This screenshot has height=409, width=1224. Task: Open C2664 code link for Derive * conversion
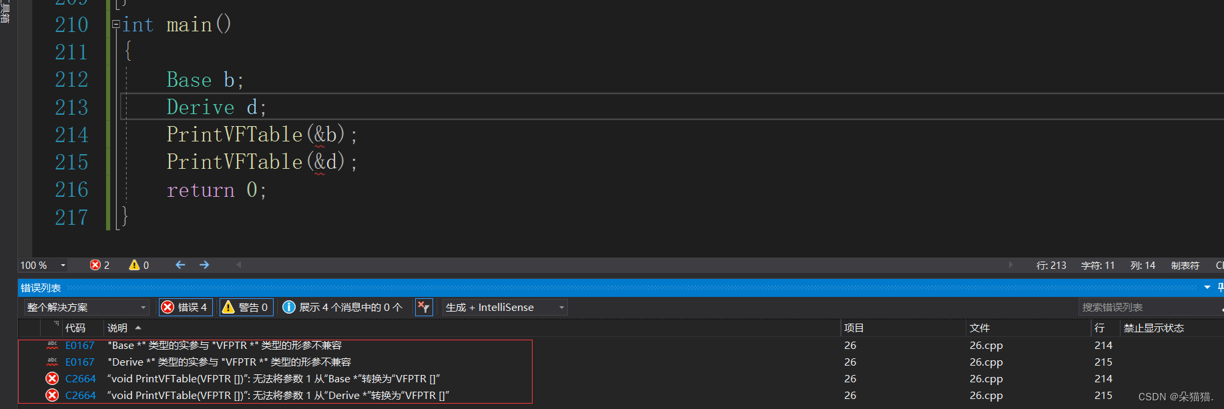tap(81, 395)
